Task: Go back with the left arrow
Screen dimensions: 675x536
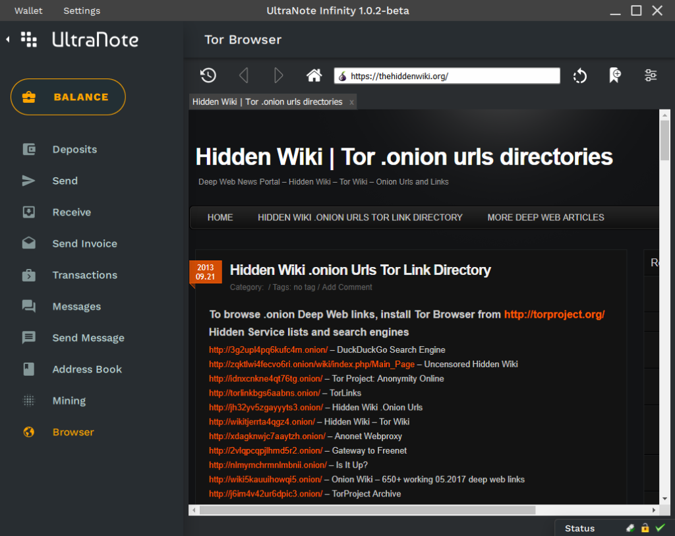Action: 244,75
